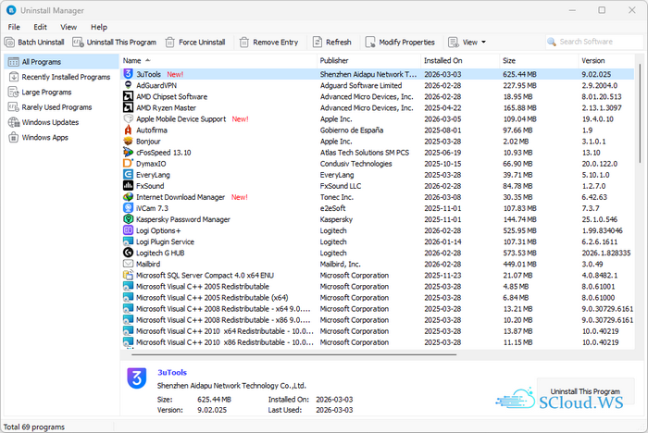Screen dimensions: 648x433
Task: Click the Remove Entry trash icon
Action: (244, 42)
